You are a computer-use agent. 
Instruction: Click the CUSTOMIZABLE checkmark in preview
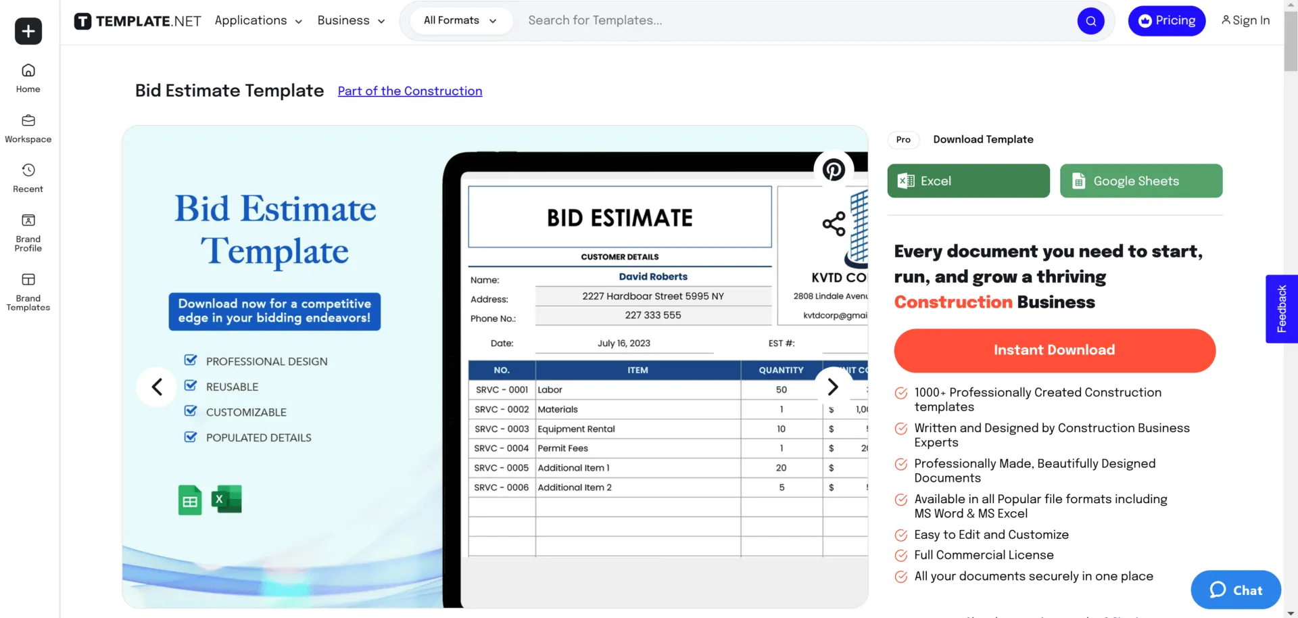click(191, 411)
